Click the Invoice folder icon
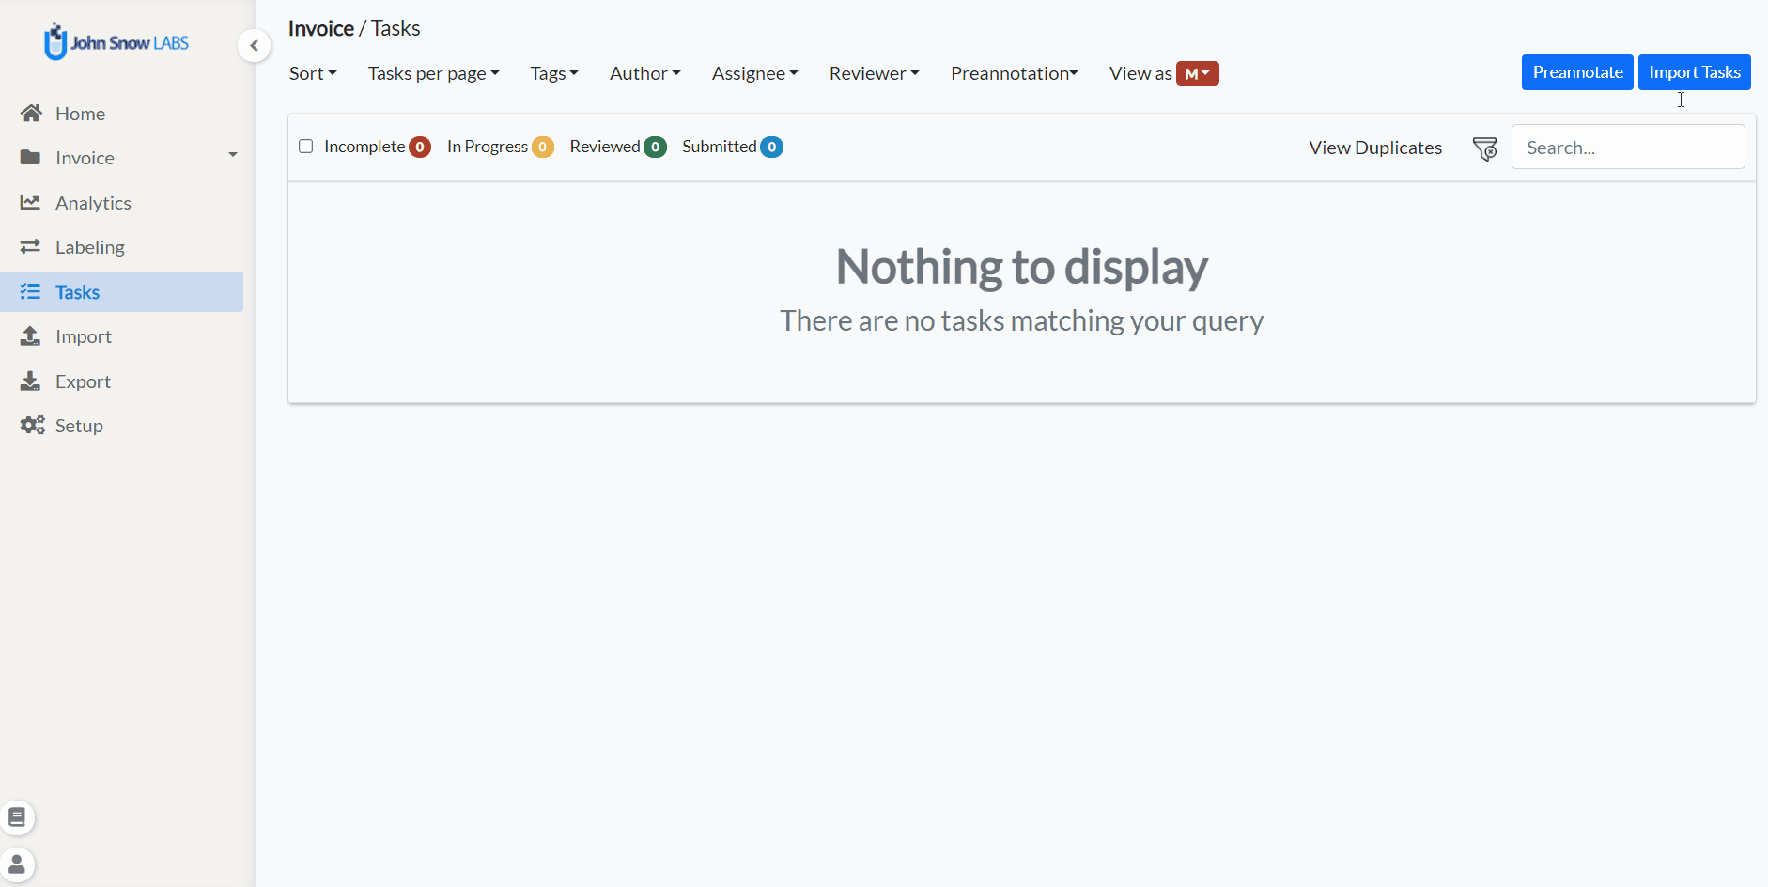The image size is (1768, 887). coord(31,158)
